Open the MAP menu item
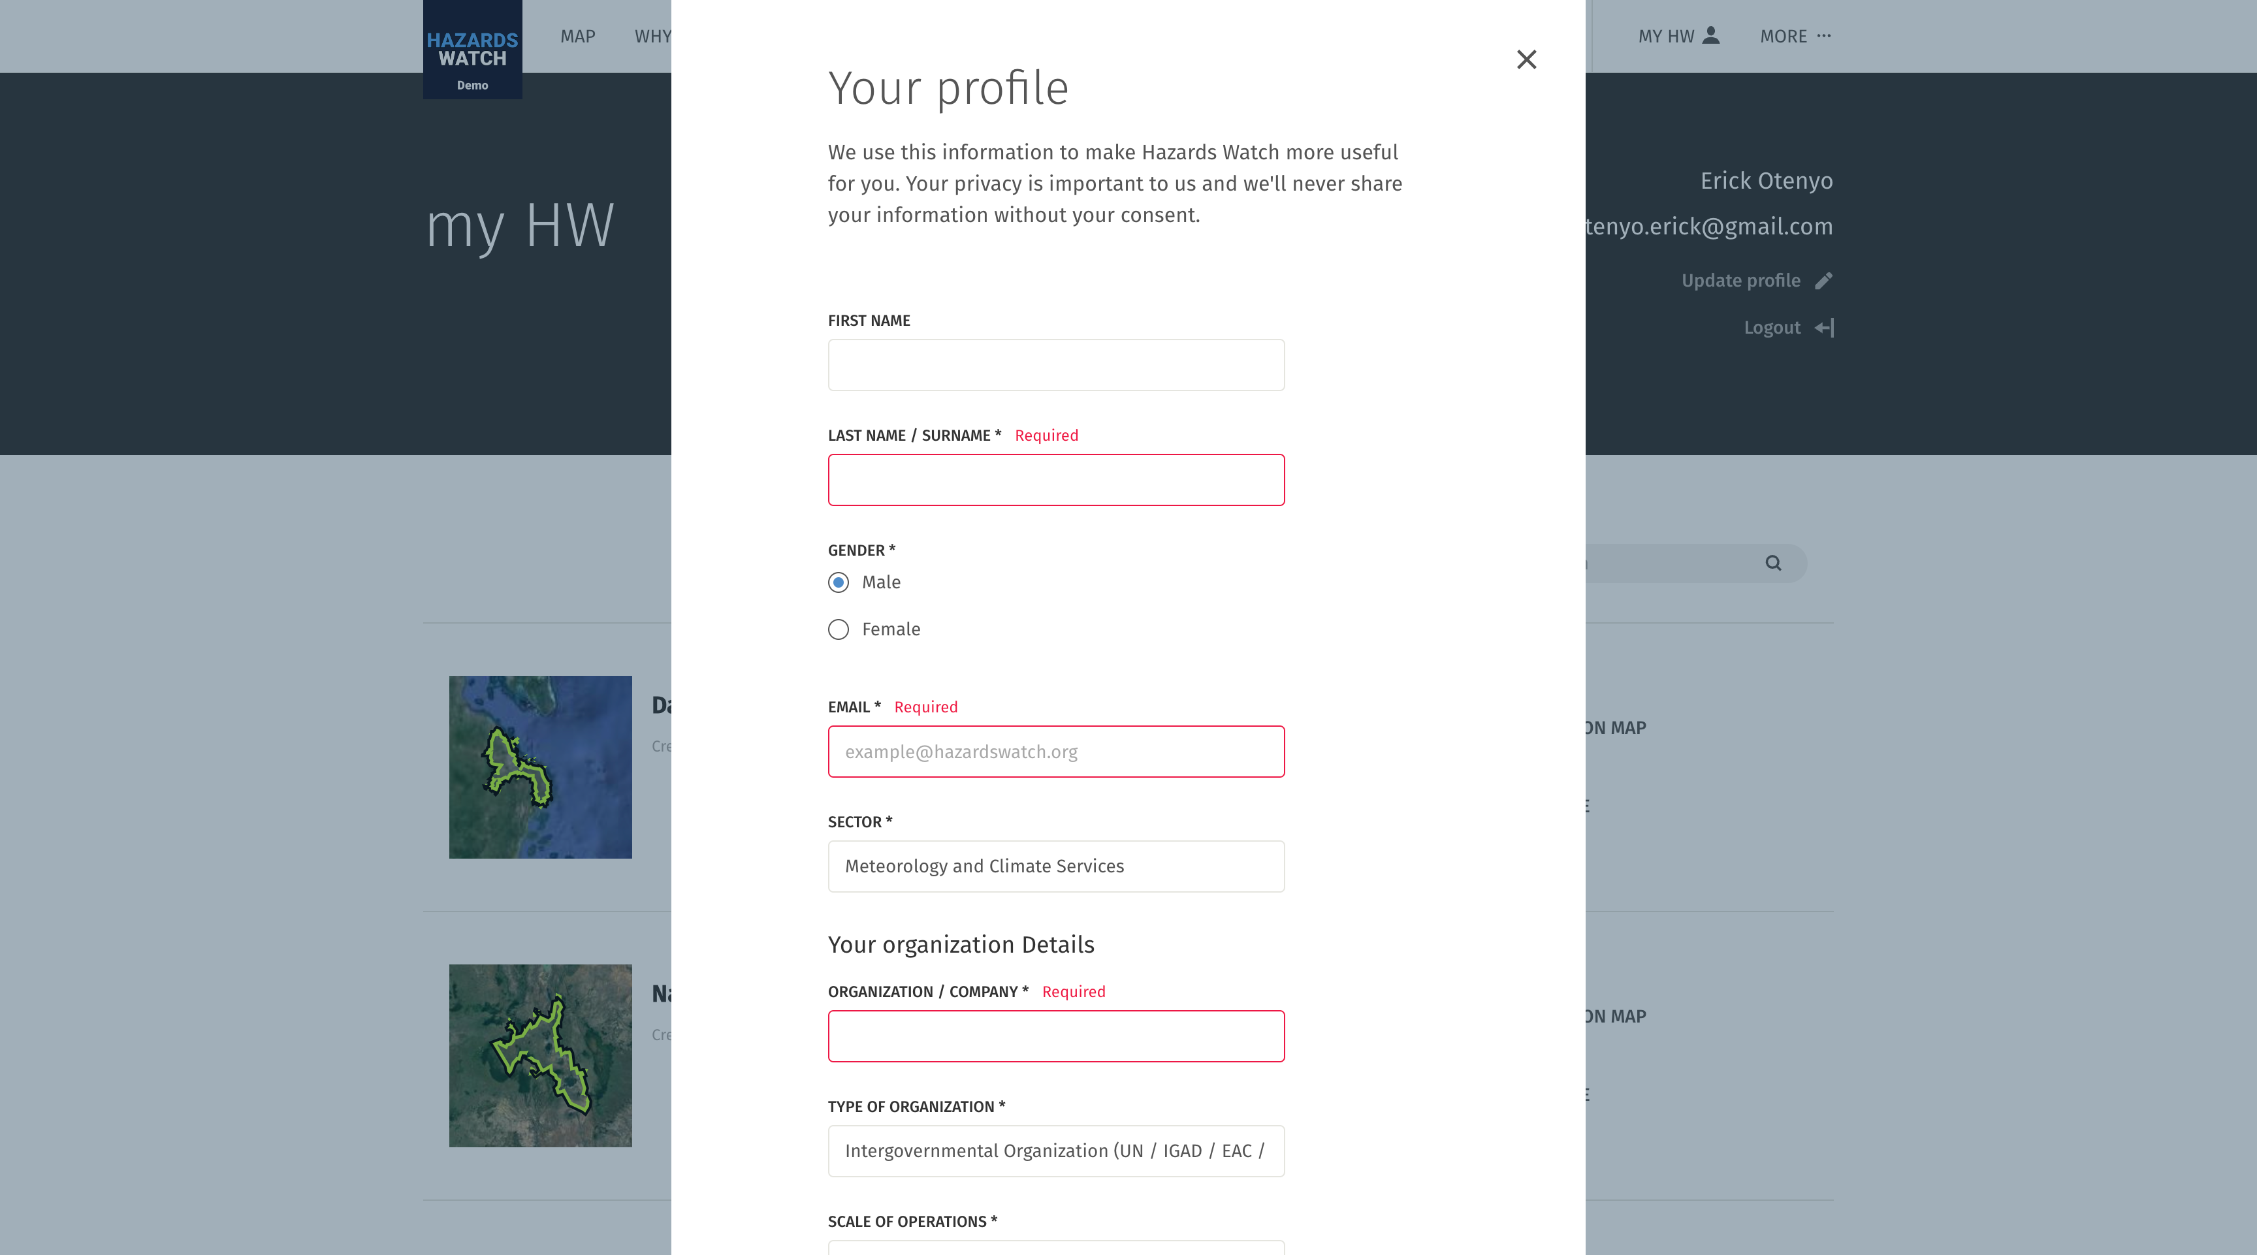 [x=577, y=36]
